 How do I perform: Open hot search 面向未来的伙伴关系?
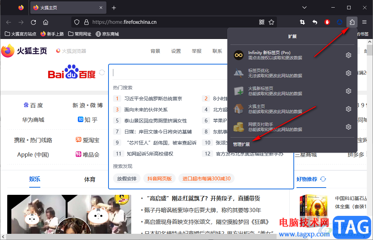[x=146, y=110]
